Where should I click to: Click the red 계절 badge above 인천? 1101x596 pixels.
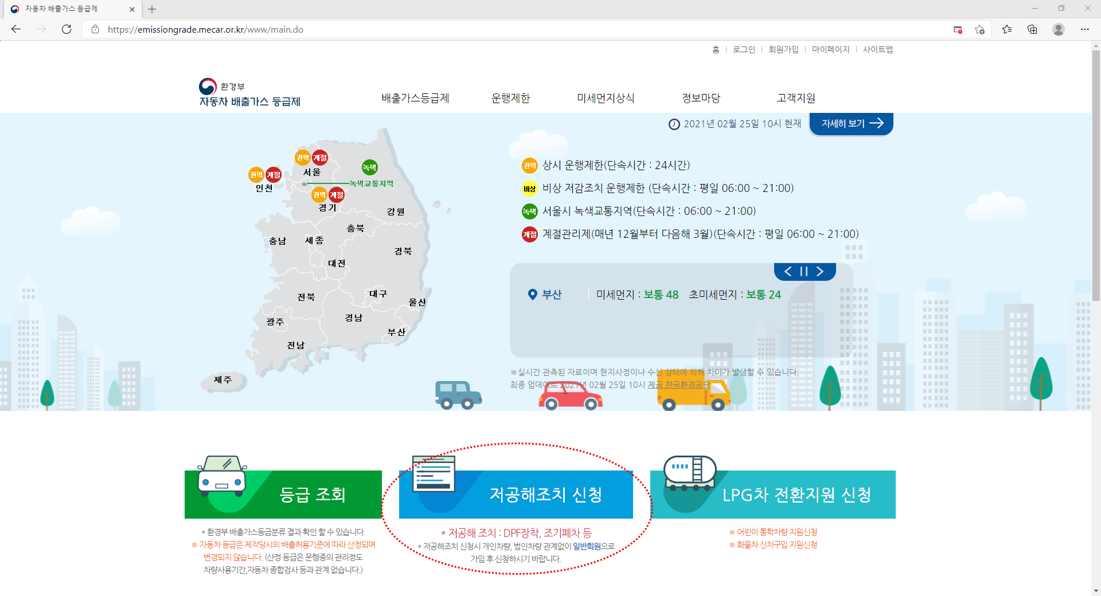274,175
